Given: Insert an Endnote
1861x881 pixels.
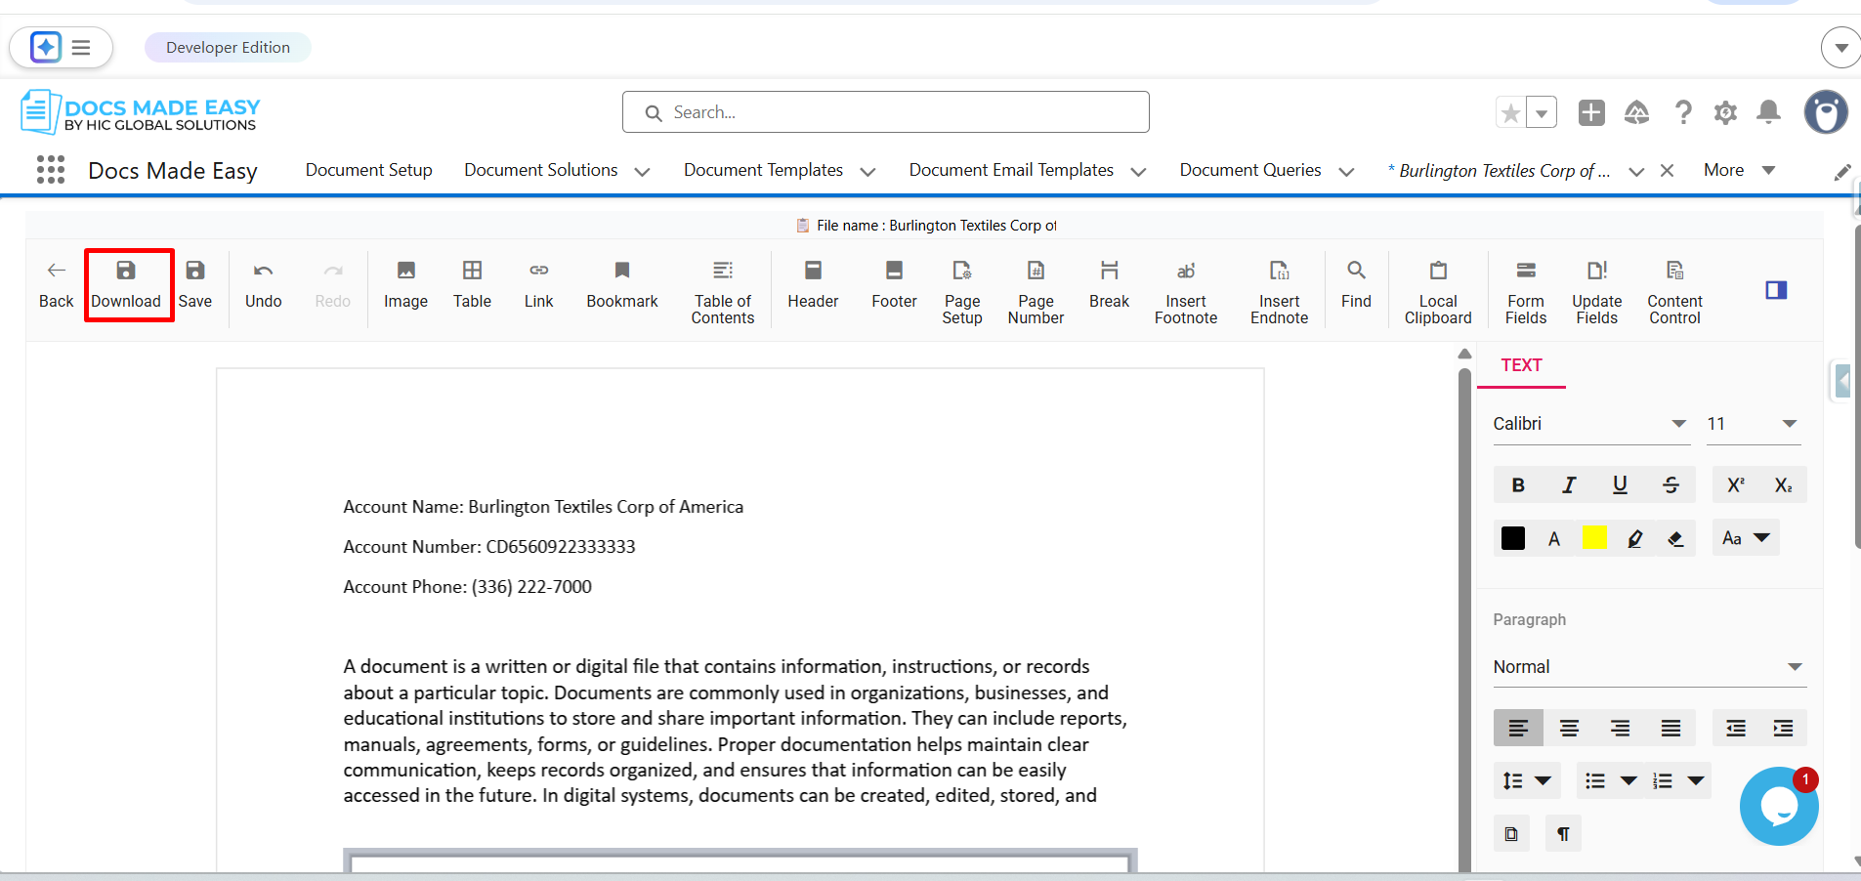Looking at the screenshot, I should [1279, 292].
